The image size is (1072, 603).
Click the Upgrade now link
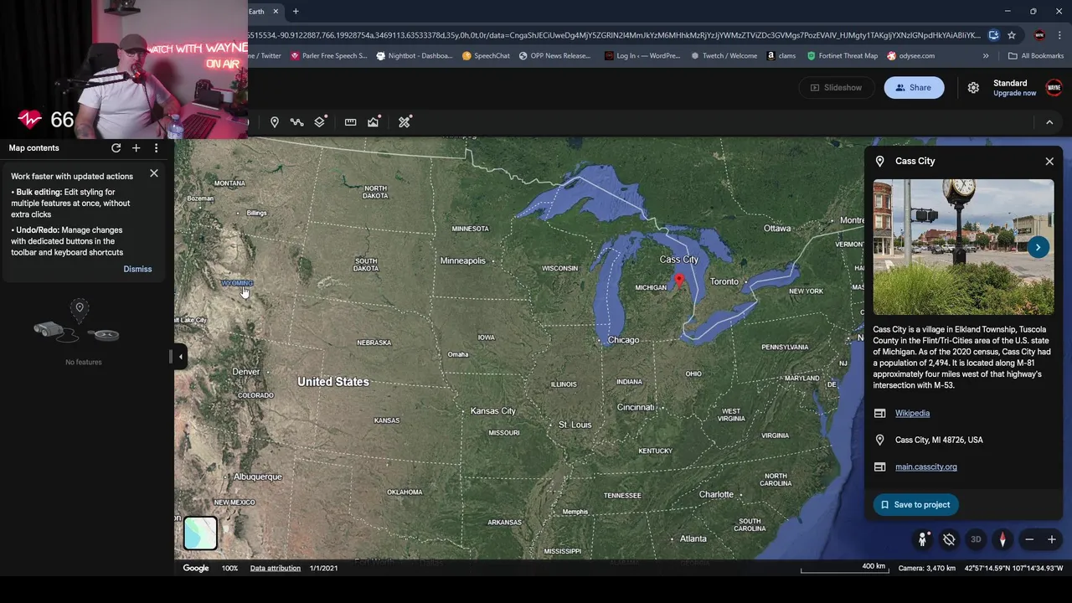[x=1014, y=93]
